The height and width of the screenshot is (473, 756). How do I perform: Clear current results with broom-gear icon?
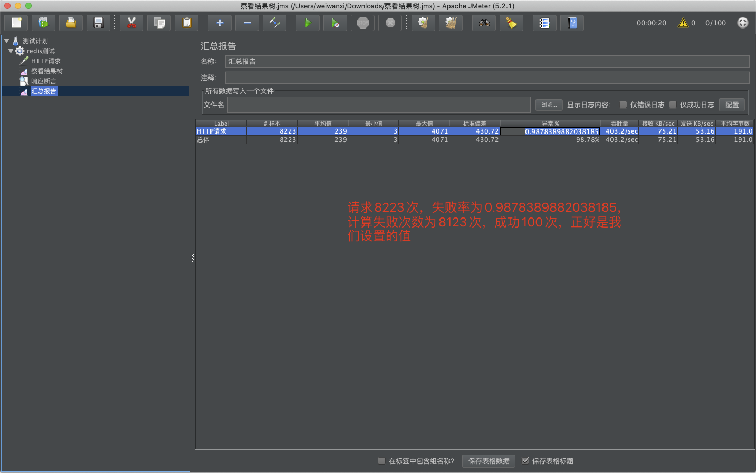coord(423,23)
